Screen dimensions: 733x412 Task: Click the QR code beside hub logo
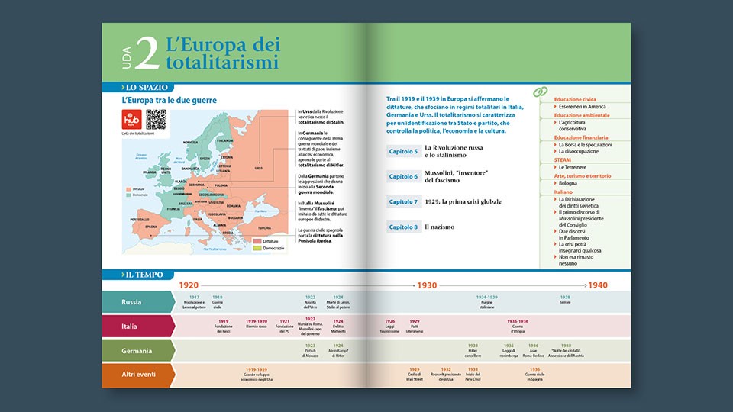tap(156, 120)
